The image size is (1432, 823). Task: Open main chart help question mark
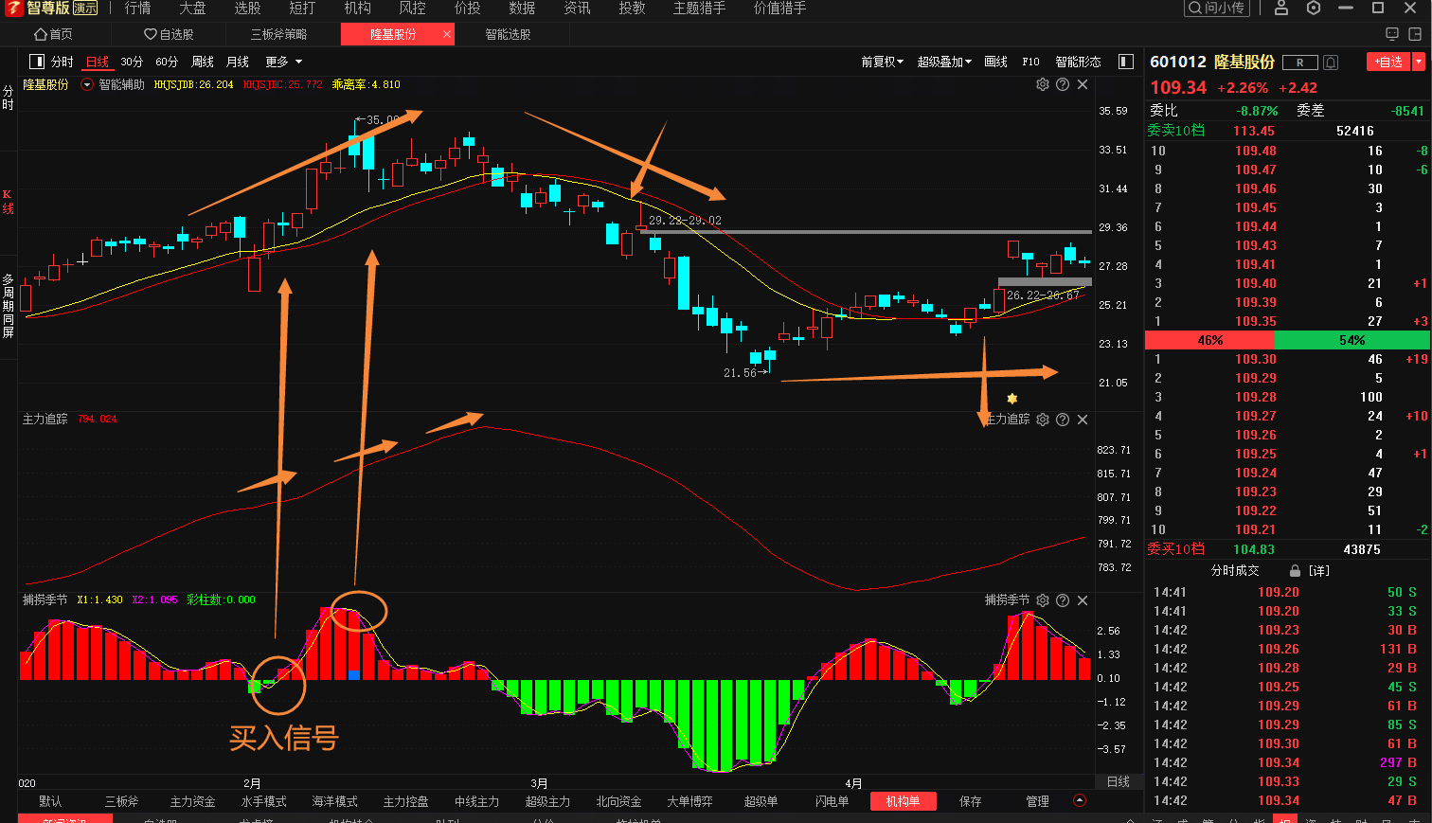(x=1063, y=84)
